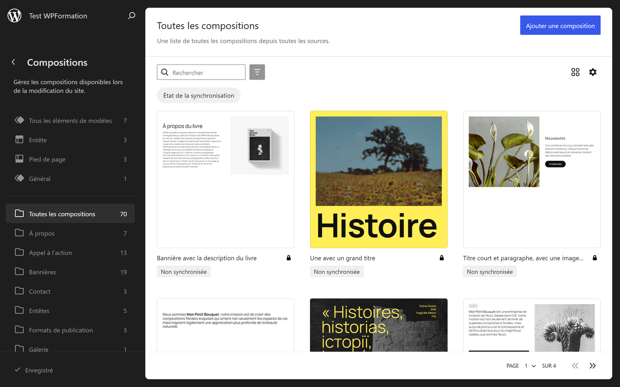Screen dimensions: 620x387
Task: Click the lock icon on 'Bannière avec la description du livre'
Action: [288, 257]
